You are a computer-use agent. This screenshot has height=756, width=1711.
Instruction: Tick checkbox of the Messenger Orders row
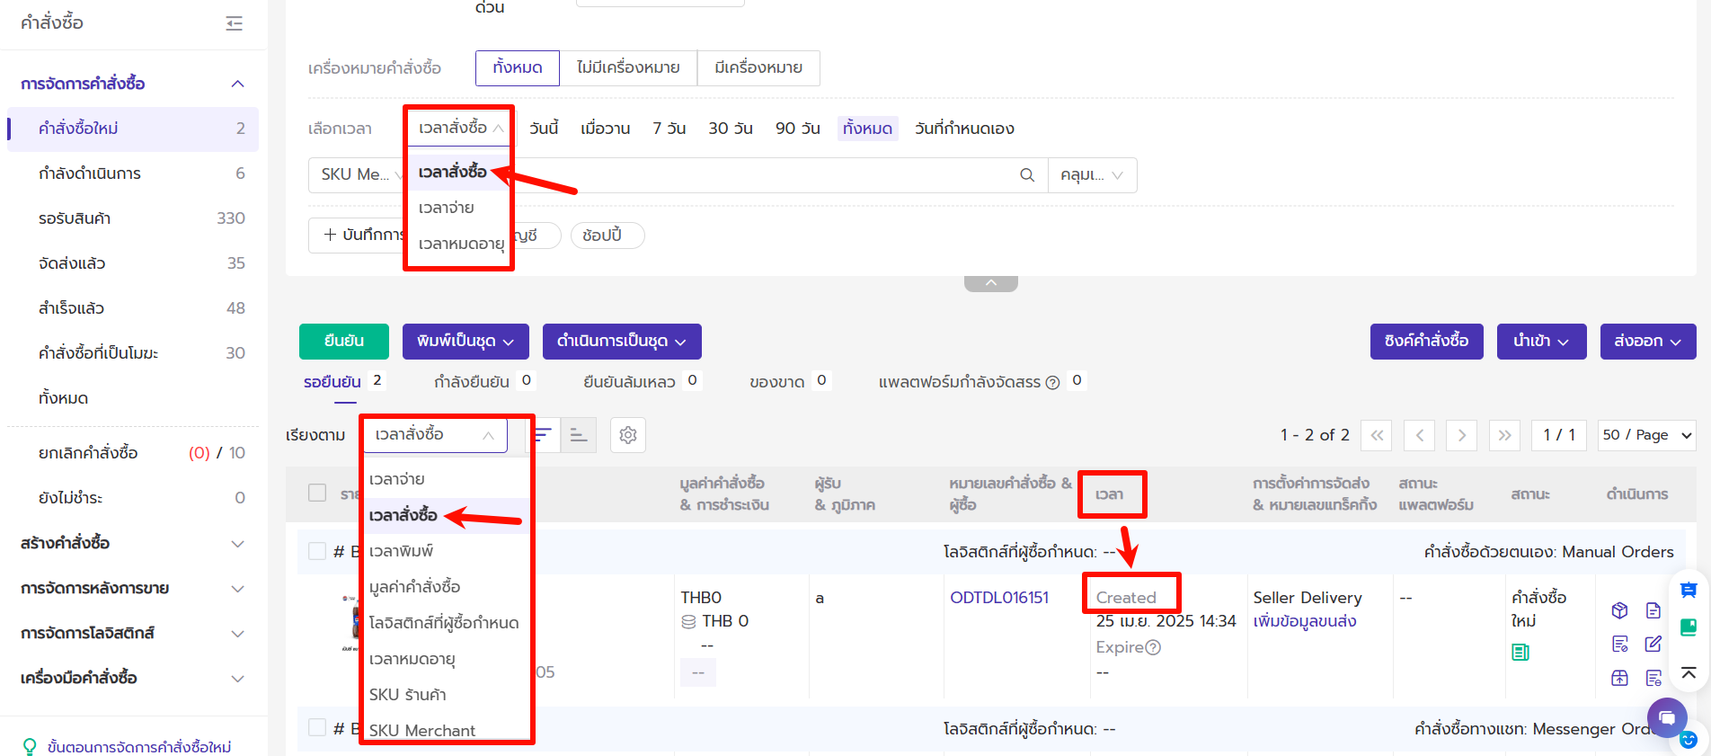(317, 727)
